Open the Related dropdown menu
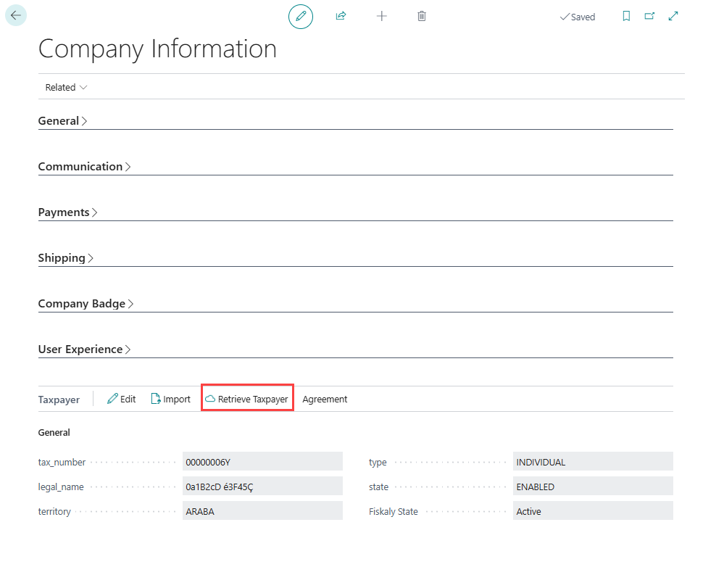Viewport: 724px width, 567px height. point(66,87)
